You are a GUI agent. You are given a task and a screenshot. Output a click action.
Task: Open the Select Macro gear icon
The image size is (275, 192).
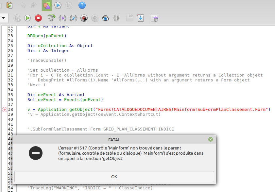point(58,5)
